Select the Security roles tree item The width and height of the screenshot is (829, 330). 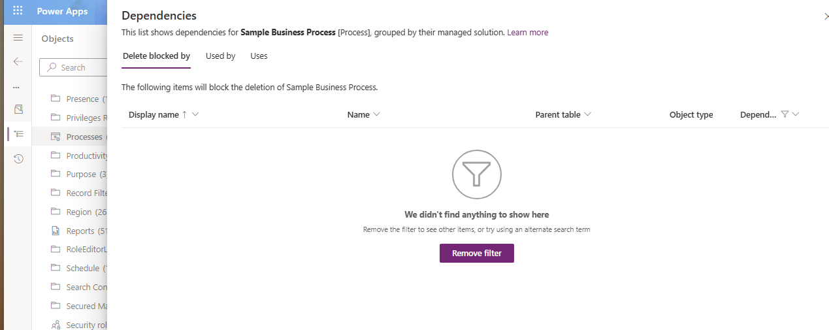(x=80, y=325)
